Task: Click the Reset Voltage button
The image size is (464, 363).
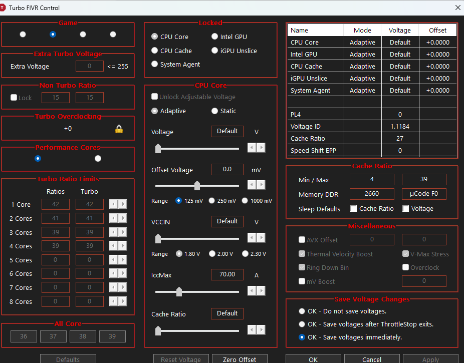Action: [x=181, y=359]
